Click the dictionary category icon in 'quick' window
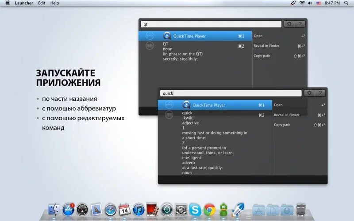 click(169, 115)
